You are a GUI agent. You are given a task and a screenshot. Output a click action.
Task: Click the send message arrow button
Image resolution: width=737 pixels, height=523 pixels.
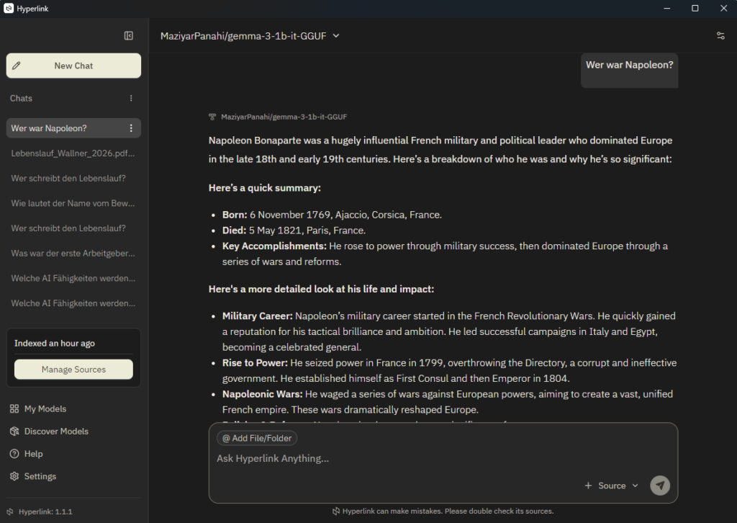click(659, 486)
